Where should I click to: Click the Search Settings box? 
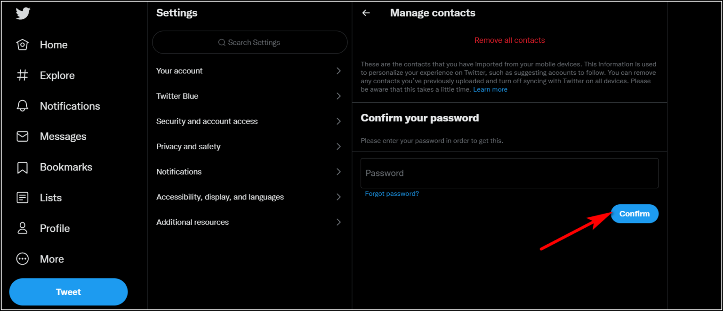pos(249,42)
